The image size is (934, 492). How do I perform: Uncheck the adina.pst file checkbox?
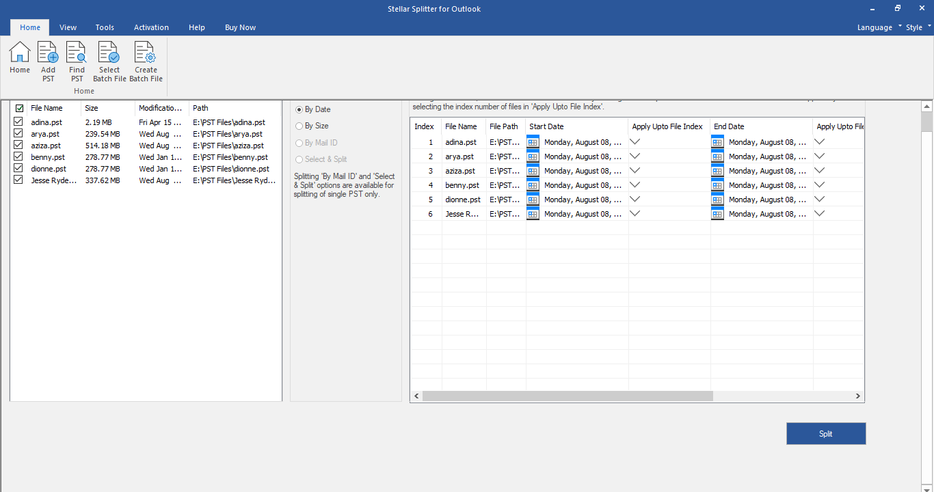pos(18,122)
